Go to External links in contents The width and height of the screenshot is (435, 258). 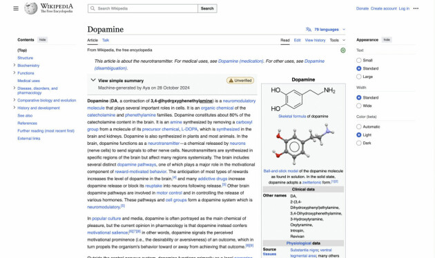(29, 138)
